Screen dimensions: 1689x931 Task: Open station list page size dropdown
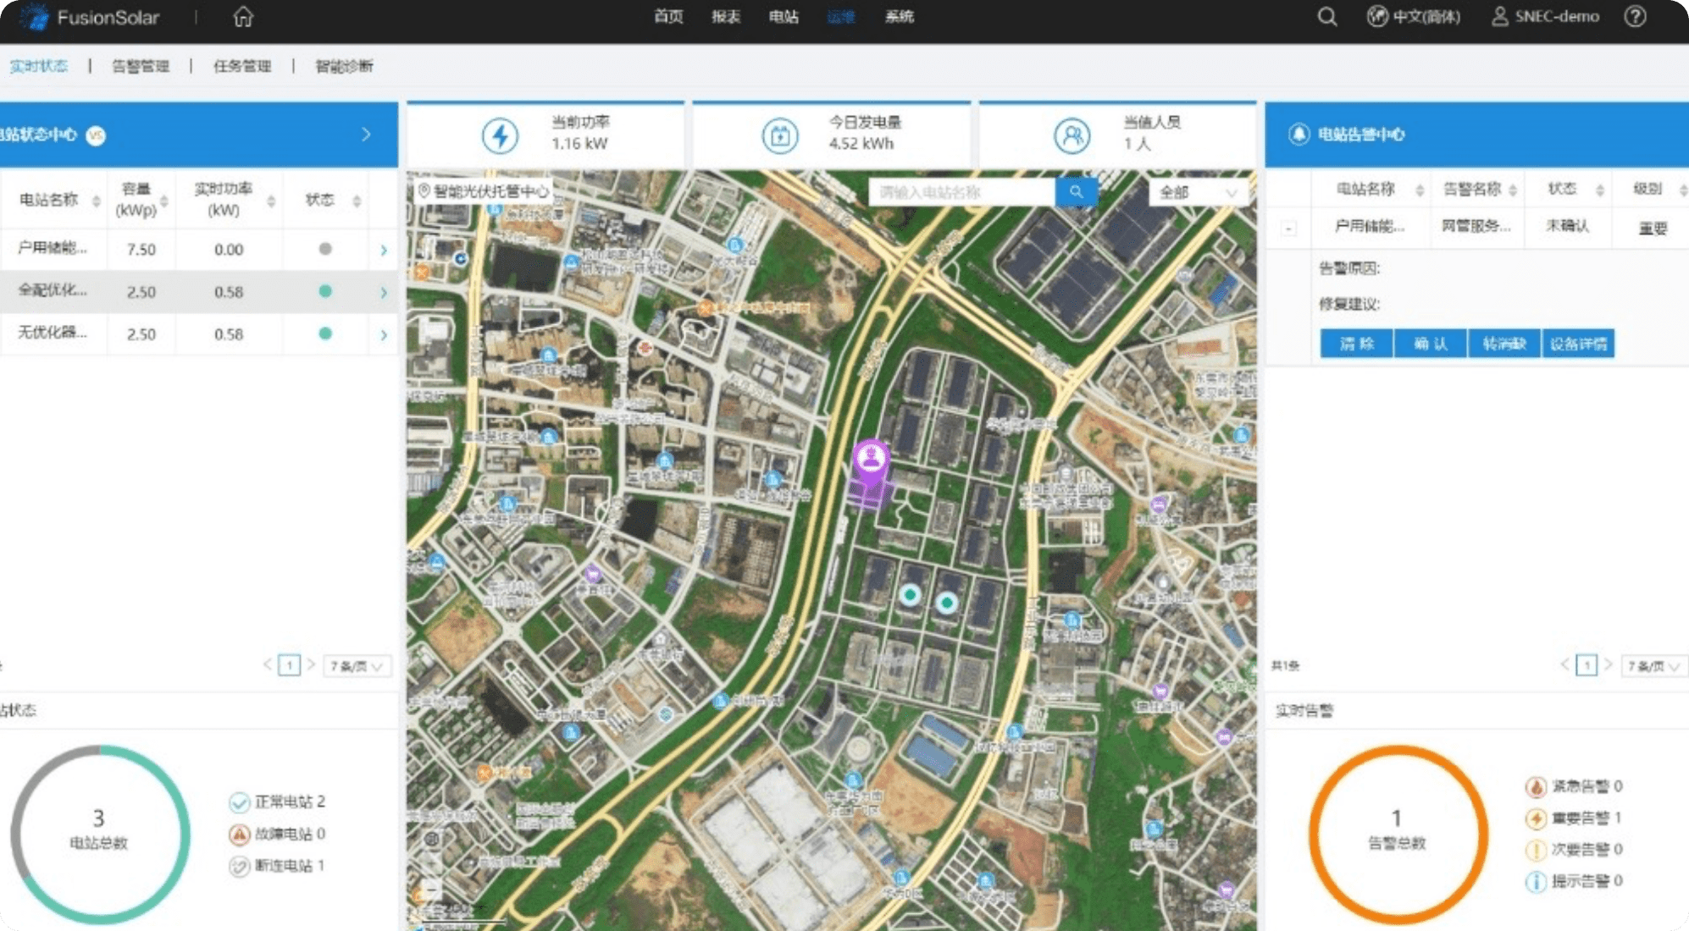[356, 666]
